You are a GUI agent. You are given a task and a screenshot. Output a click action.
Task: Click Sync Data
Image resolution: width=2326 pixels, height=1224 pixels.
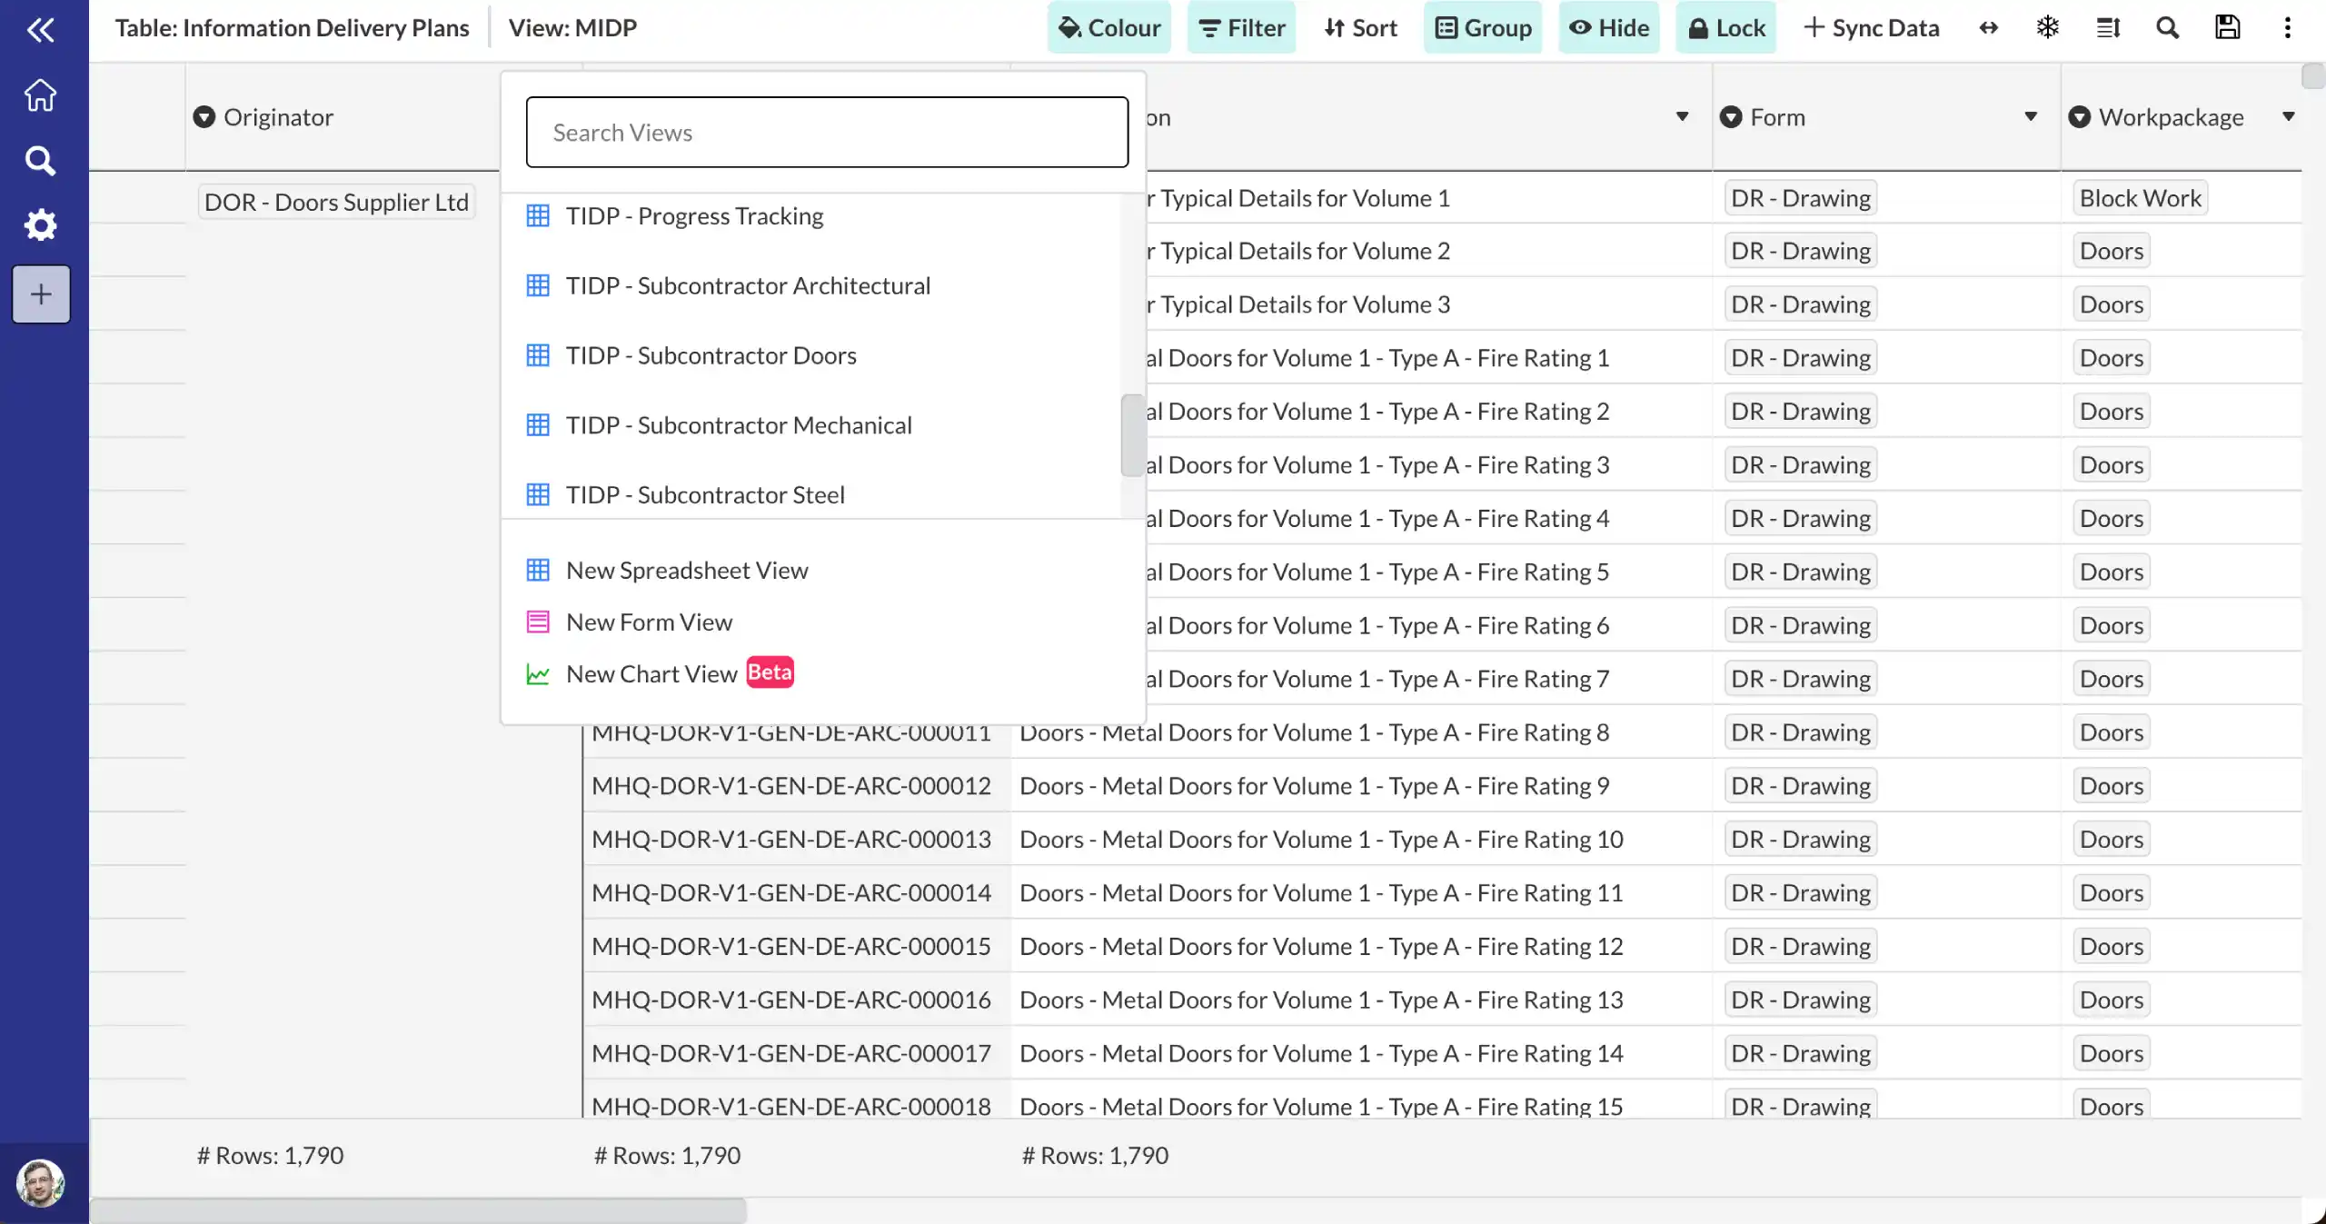click(x=1869, y=27)
